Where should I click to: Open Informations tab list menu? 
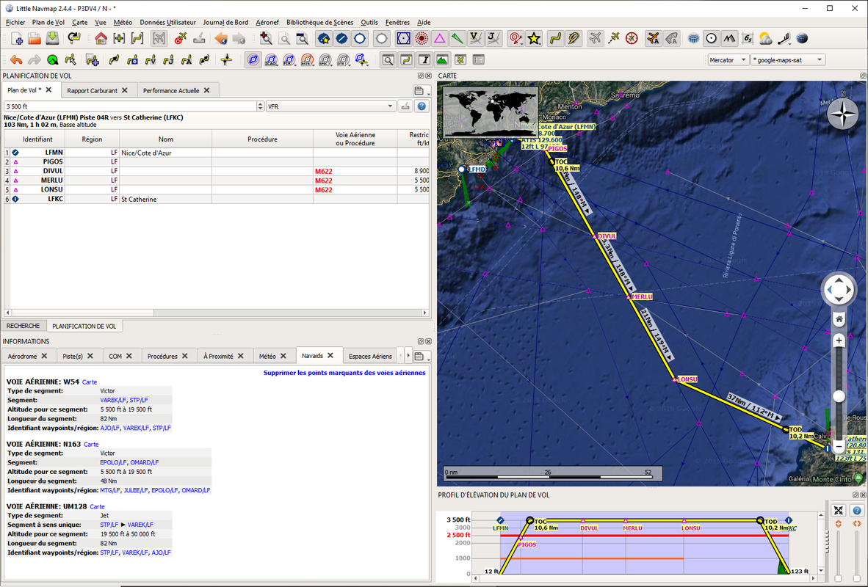point(421,357)
